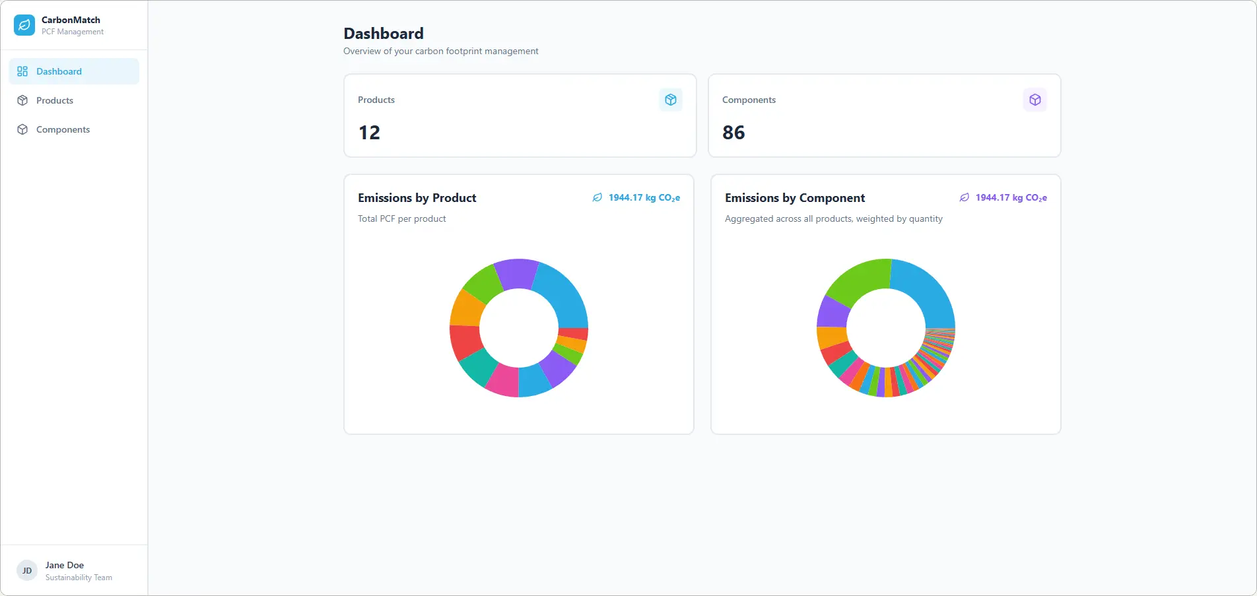
Task: Click the purple cube icon on Components card
Action: tap(1035, 100)
